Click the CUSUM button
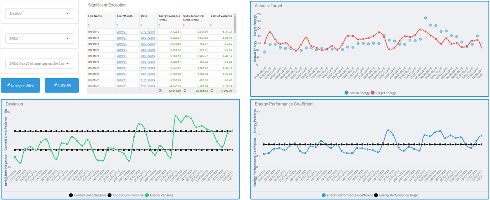The height and width of the screenshot is (200, 490). pyautogui.click(x=62, y=85)
